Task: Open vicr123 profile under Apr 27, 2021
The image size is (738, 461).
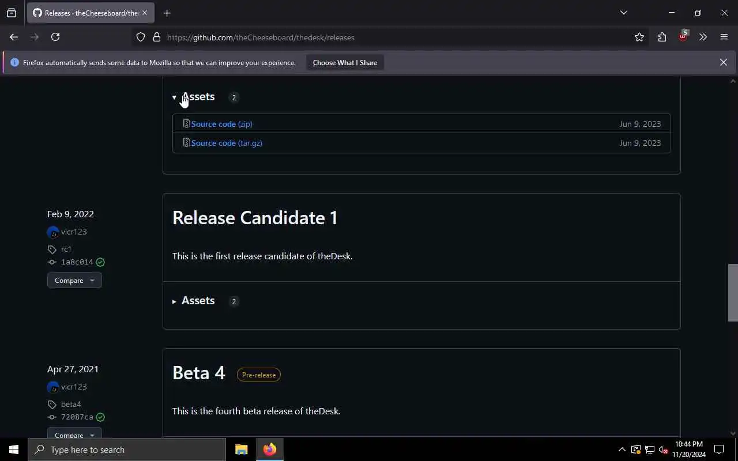Action: point(74,387)
